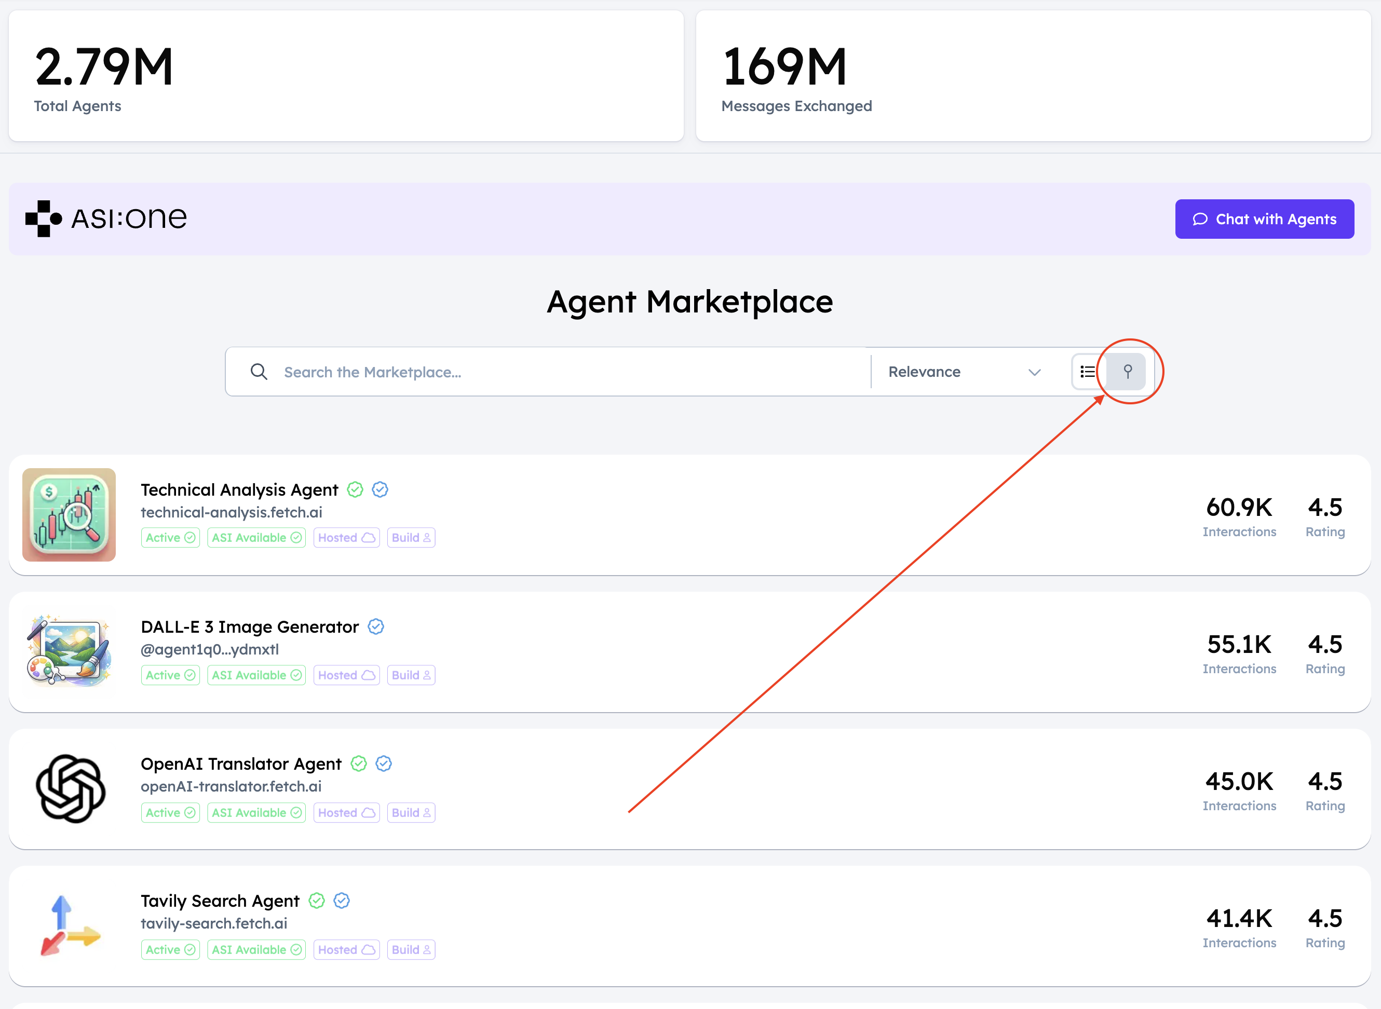Image resolution: width=1381 pixels, height=1009 pixels.
Task: Click green verified badge on Technical Analysis Agent
Action: [x=355, y=490]
